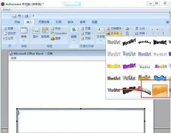Choose the orange-brown slanted WordArt style
The image size is (171, 133).
tap(144, 78)
